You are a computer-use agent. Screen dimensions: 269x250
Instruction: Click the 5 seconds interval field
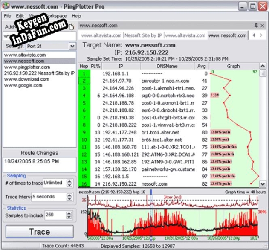coord(49,197)
